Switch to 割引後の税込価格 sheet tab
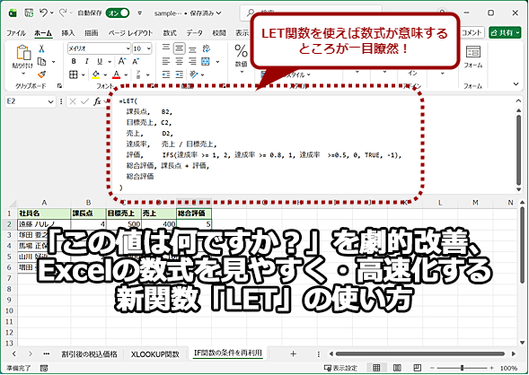This screenshot has height=375, width=529. coord(89,354)
